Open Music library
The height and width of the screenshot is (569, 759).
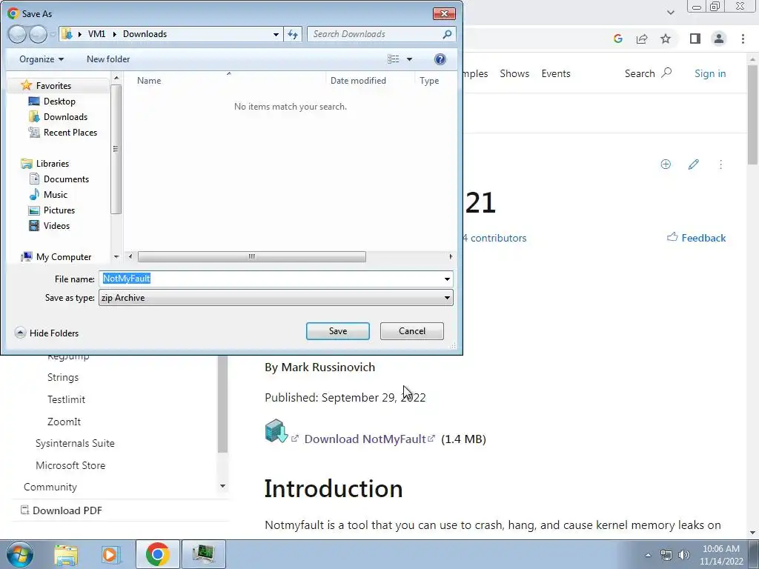pos(55,195)
